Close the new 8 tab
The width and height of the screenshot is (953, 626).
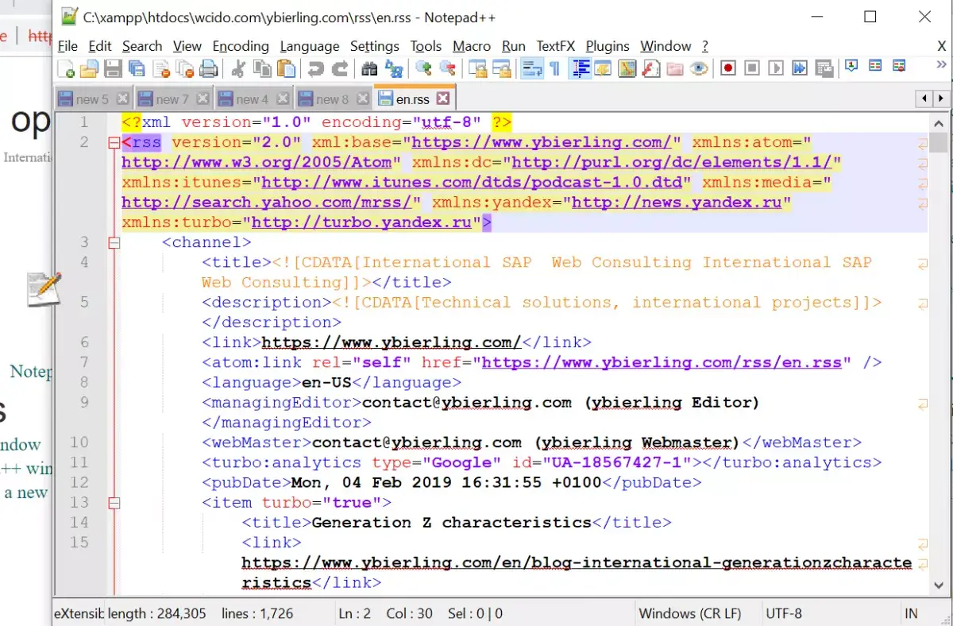[362, 99]
